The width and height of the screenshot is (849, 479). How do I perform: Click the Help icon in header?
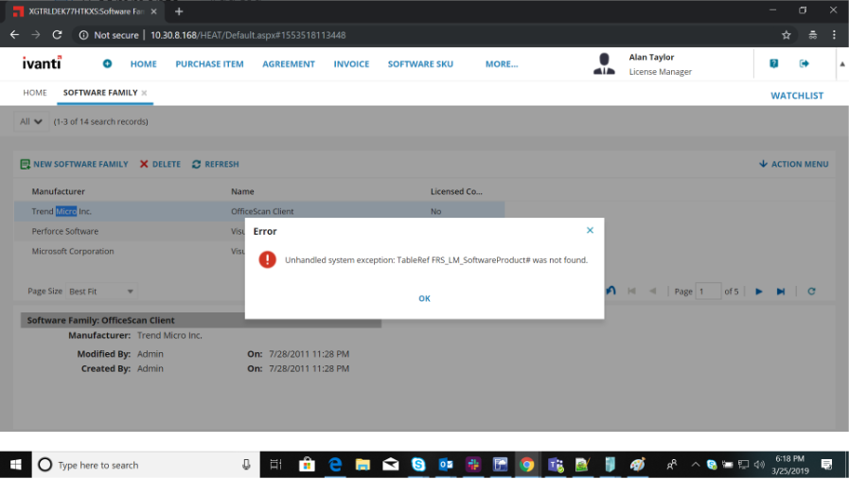tap(773, 63)
